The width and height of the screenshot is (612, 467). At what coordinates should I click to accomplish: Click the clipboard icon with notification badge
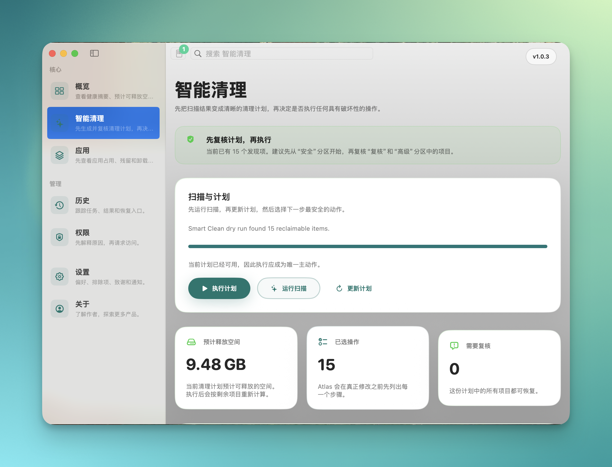pos(179,54)
